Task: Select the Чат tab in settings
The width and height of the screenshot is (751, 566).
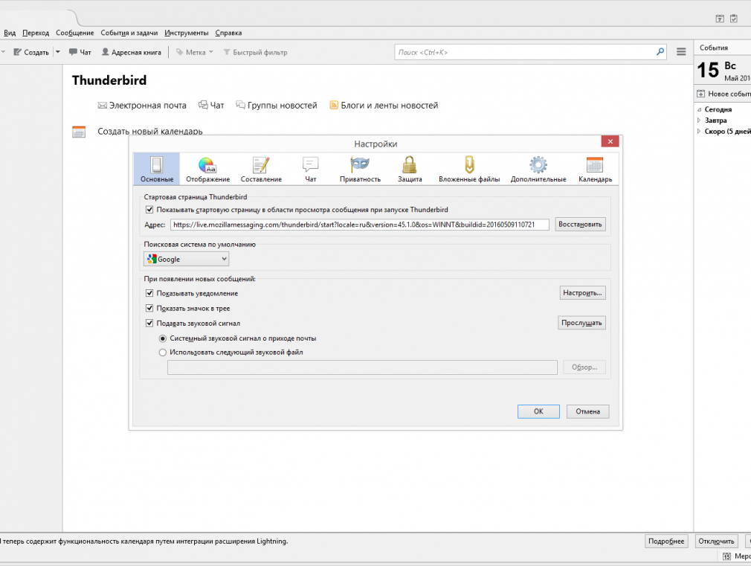Action: point(310,169)
